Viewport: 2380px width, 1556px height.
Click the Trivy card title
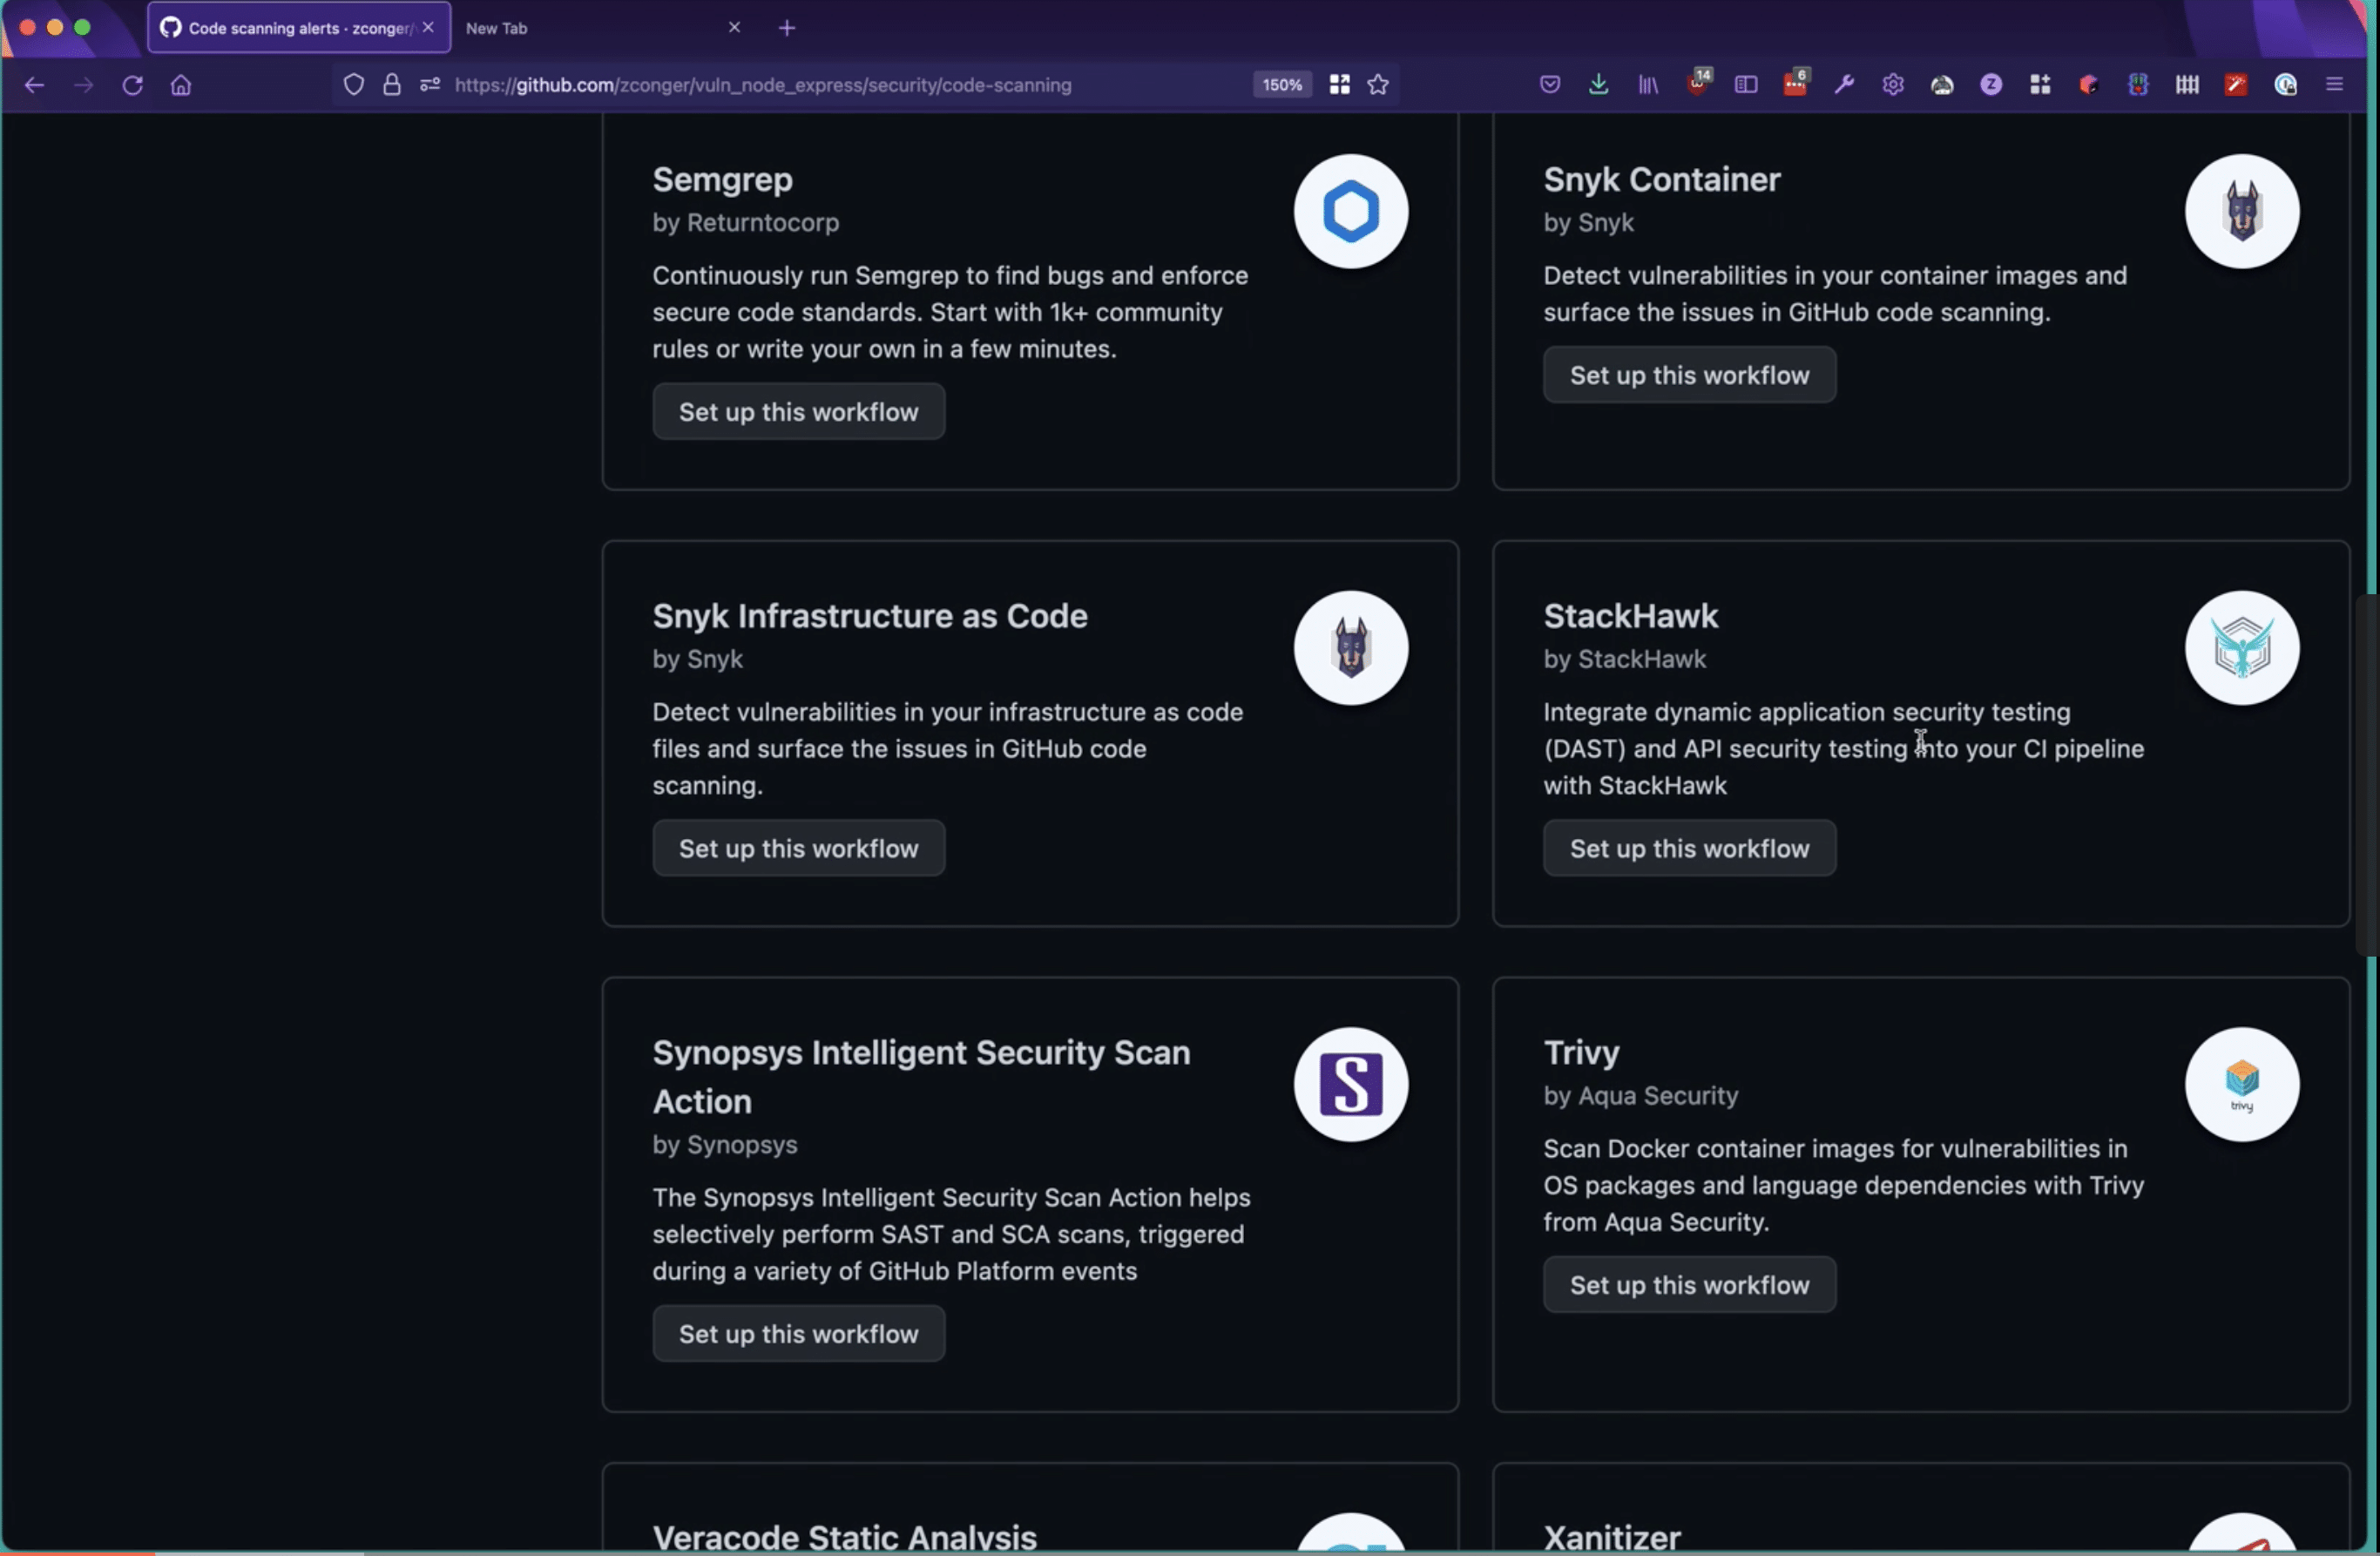pos(1581,1053)
